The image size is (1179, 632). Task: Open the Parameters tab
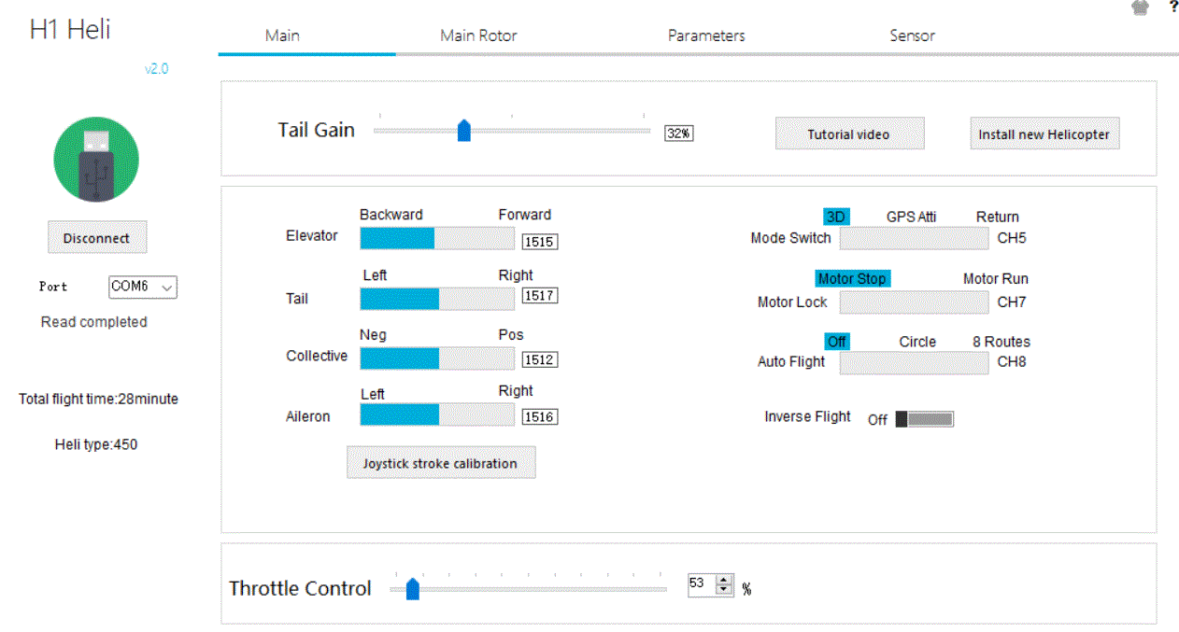[706, 35]
